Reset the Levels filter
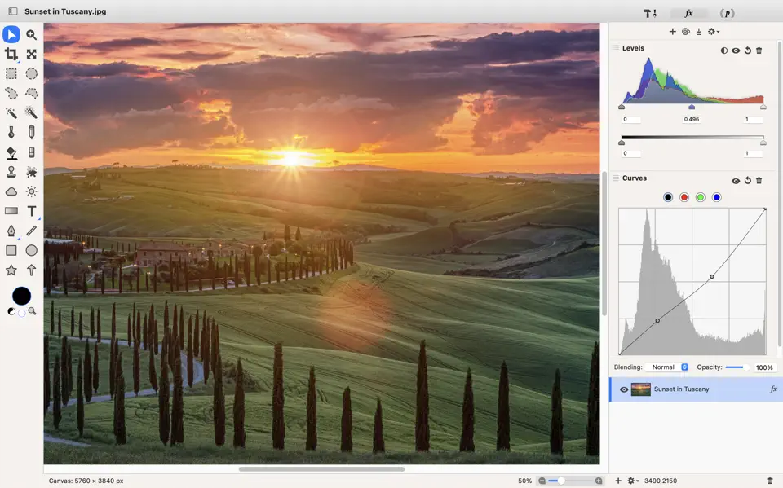This screenshot has width=783, height=488. (748, 51)
